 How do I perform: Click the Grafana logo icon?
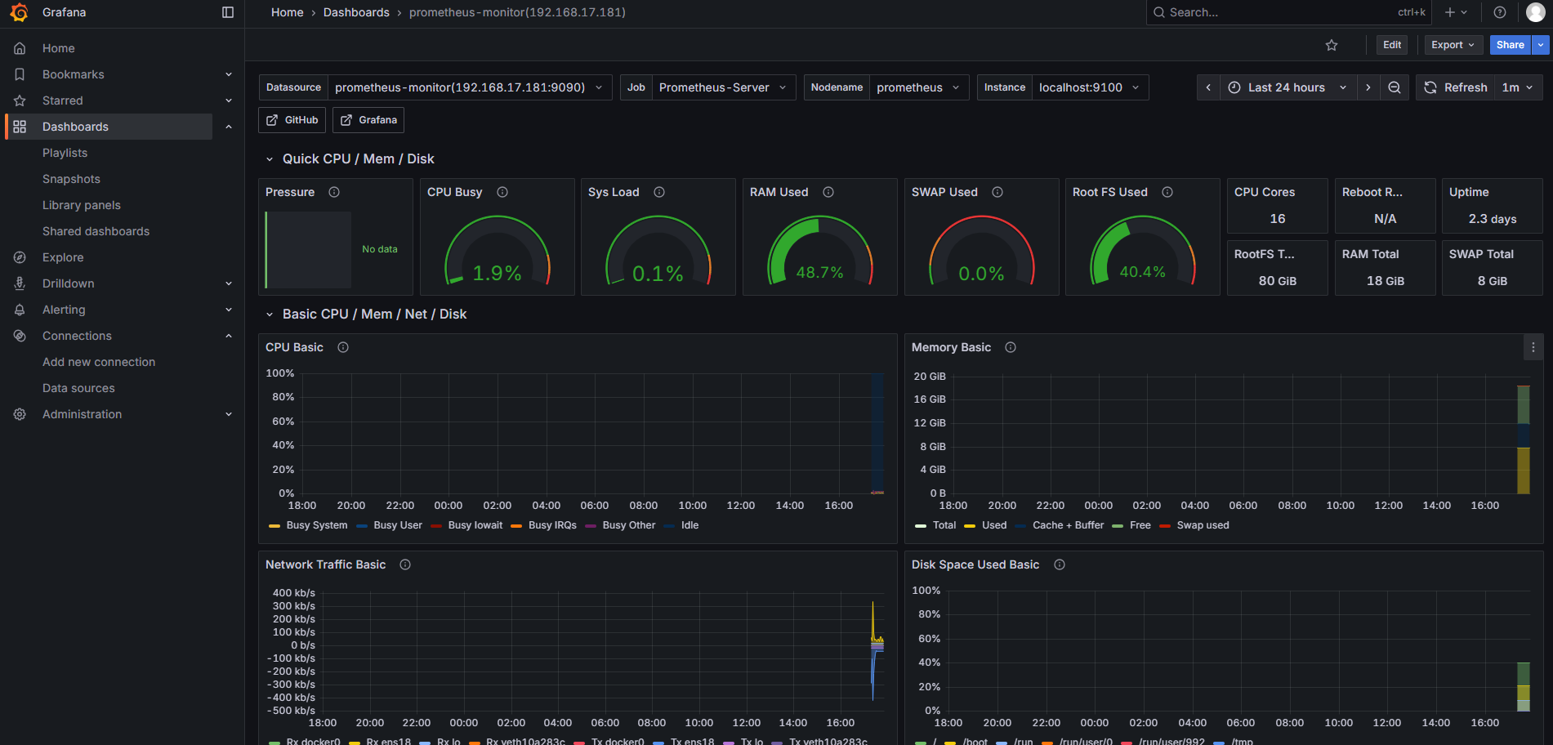pyautogui.click(x=19, y=12)
